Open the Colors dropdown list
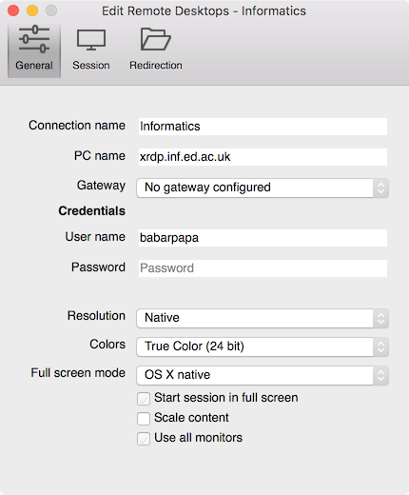The height and width of the screenshot is (495, 409). tap(263, 346)
